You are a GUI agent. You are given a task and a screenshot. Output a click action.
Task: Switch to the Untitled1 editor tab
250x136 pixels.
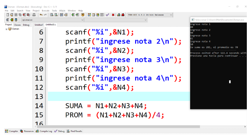(39, 25)
